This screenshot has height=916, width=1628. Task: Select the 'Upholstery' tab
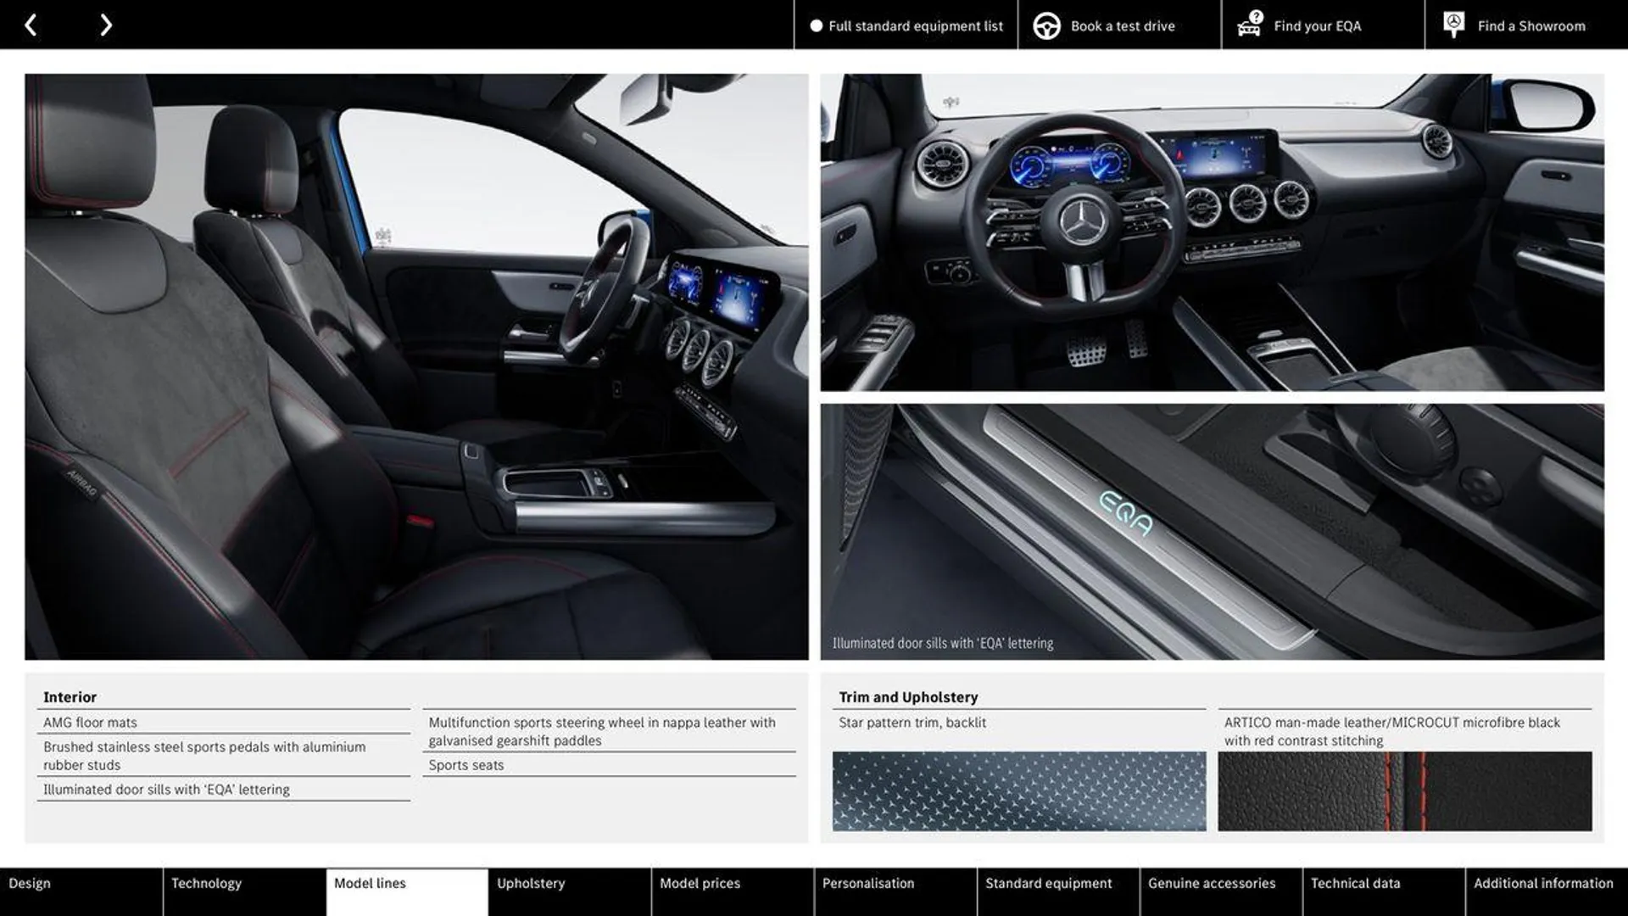(x=530, y=884)
